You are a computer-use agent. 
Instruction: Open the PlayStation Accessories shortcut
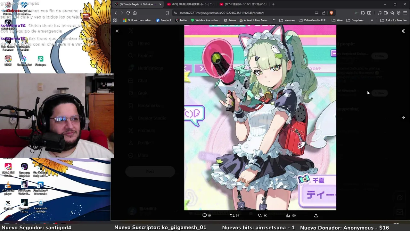[x=40, y=188]
